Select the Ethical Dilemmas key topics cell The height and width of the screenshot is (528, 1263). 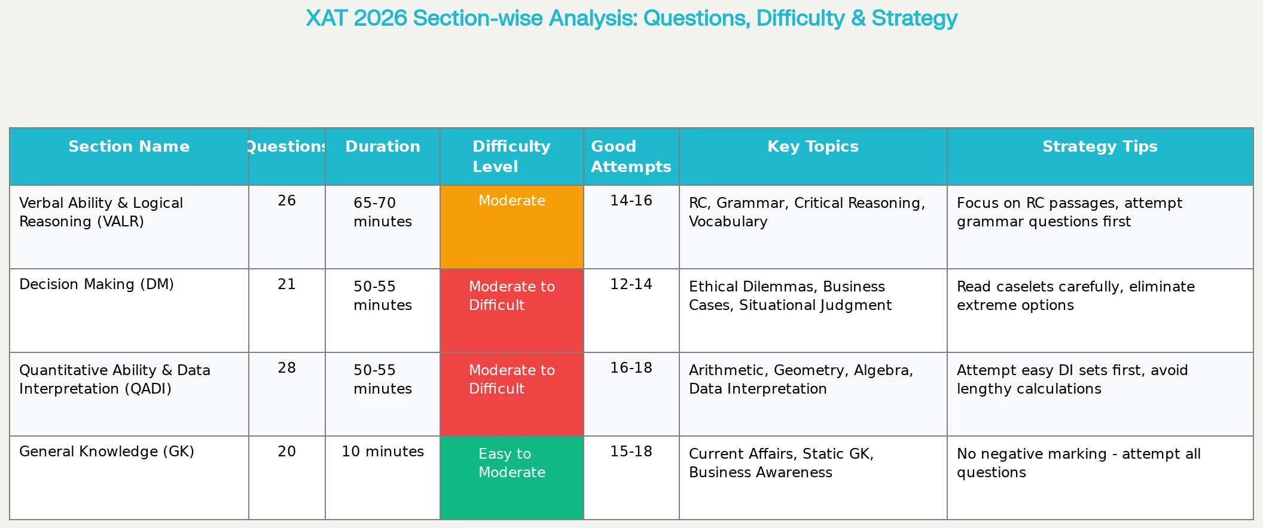[789, 296]
